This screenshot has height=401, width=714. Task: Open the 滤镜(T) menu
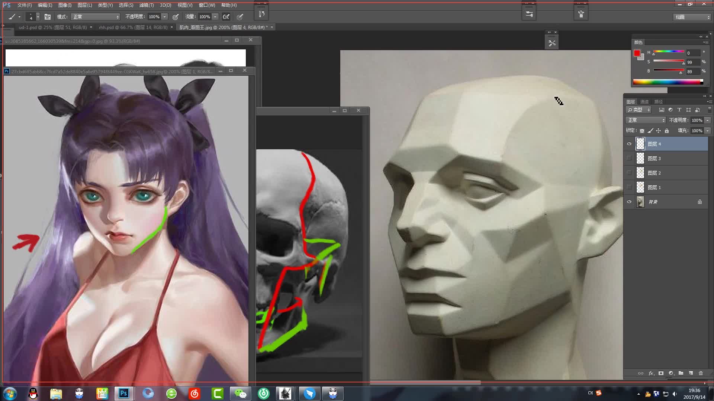click(x=147, y=5)
